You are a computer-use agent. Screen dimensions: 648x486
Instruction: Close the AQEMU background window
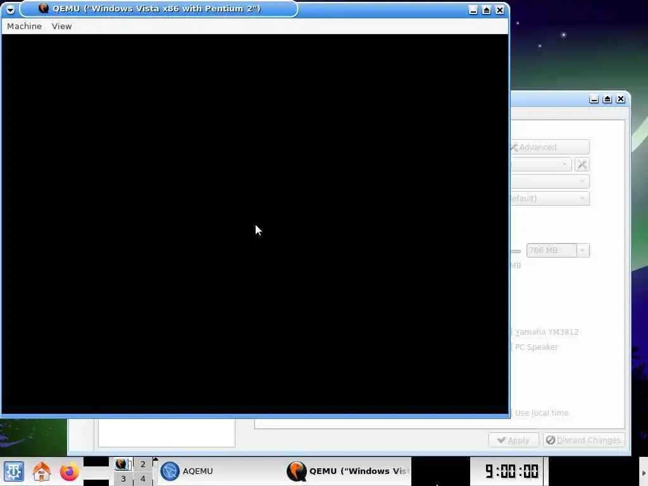pyautogui.click(x=620, y=99)
